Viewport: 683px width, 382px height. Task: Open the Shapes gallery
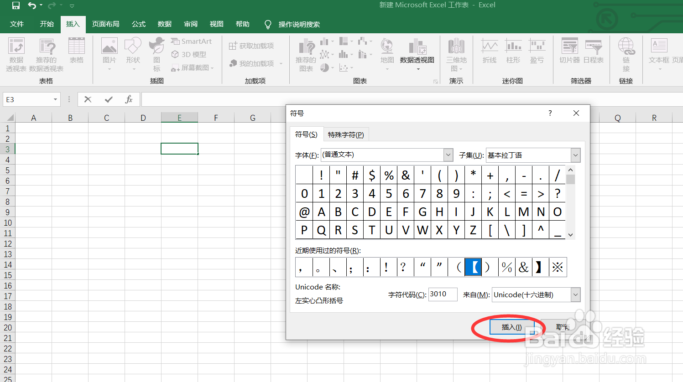point(133,54)
